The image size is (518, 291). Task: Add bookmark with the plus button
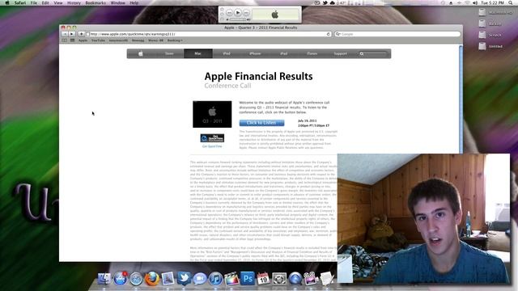point(81,34)
